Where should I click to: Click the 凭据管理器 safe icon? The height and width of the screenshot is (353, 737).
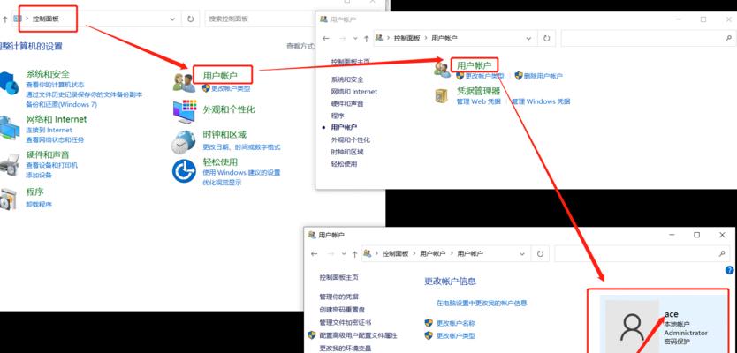pyautogui.click(x=442, y=96)
